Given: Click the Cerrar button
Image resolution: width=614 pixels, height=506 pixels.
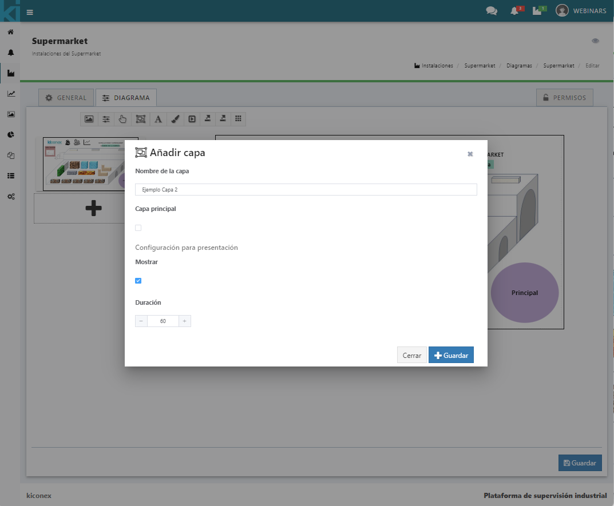Looking at the screenshot, I should coord(411,355).
